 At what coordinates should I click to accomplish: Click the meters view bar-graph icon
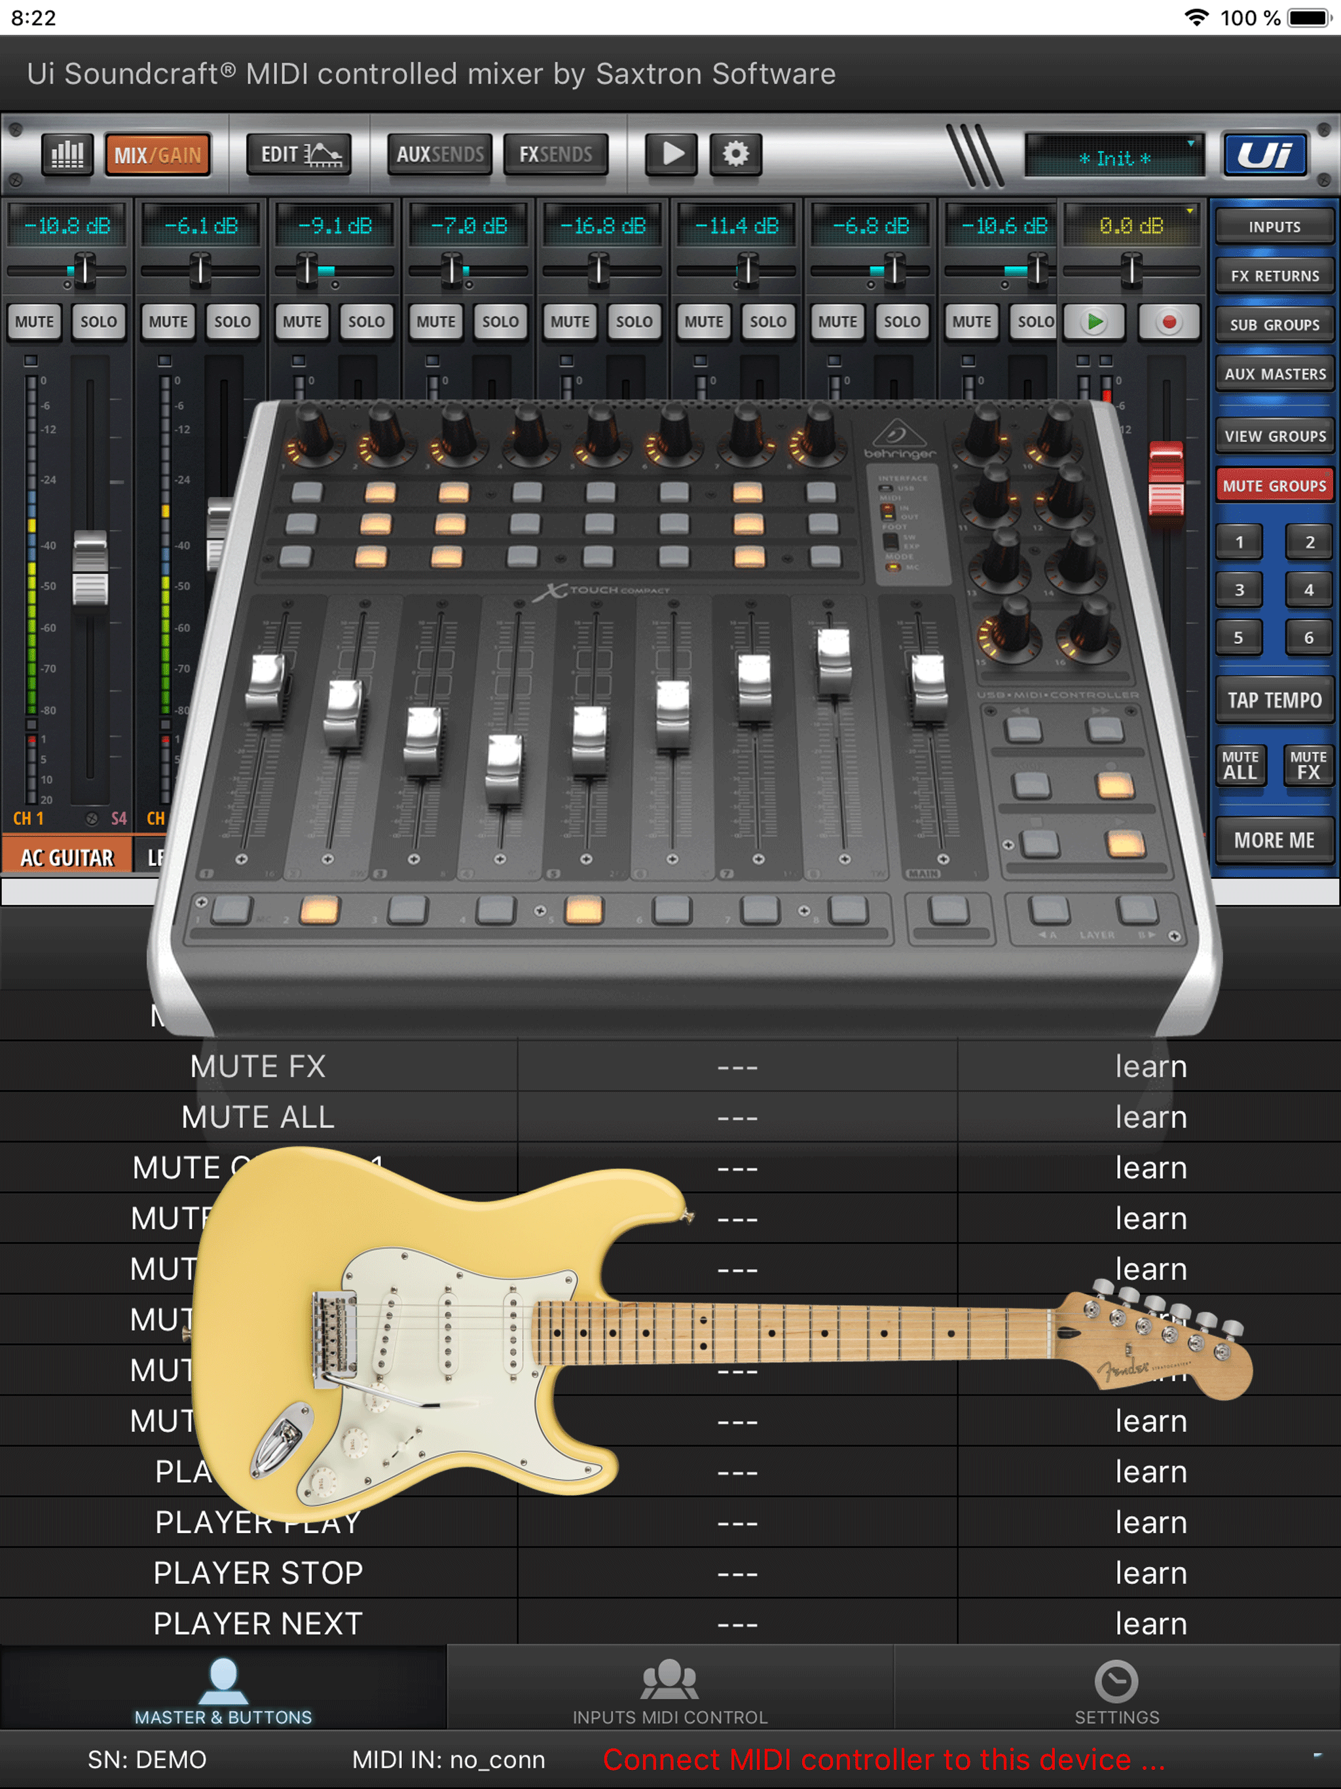pos(67,154)
